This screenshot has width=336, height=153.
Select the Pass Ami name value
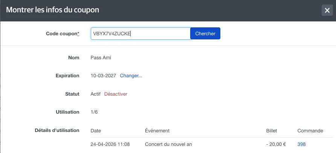[x=101, y=58]
